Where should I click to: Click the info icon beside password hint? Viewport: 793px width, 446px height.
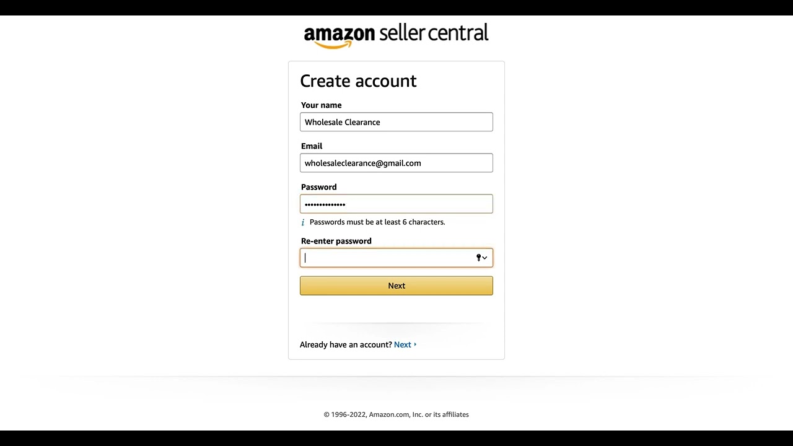[x=303, y=222]
